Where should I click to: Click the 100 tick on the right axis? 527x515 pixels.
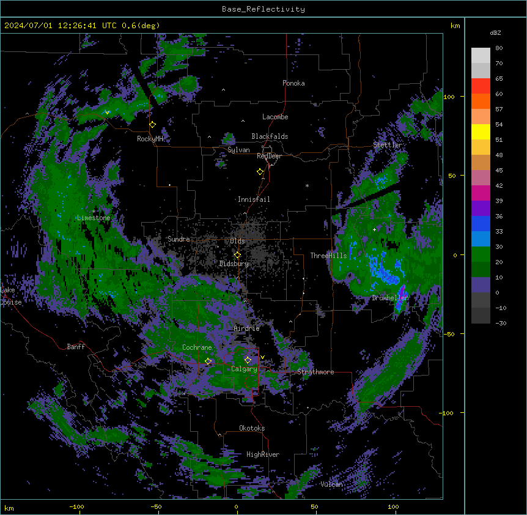tap(449, 97)
